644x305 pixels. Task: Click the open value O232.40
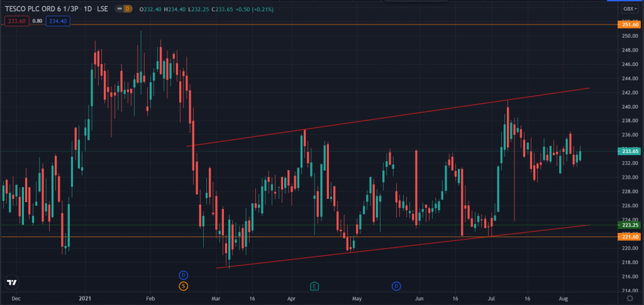(151, 9)
